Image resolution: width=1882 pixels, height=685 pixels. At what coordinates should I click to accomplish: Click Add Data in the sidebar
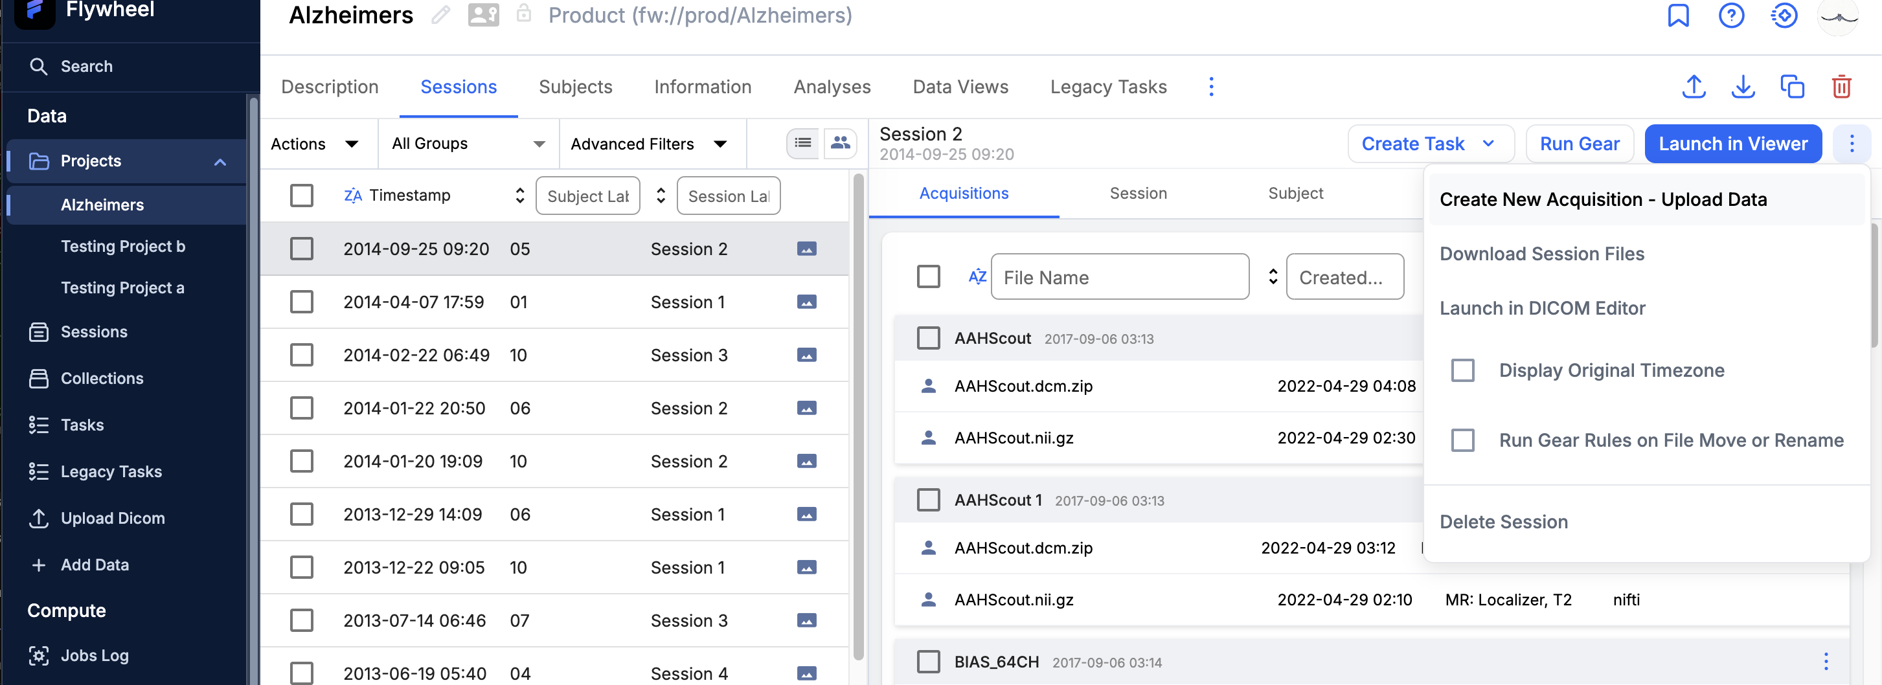pyautogui.click(x=95, y=565)
